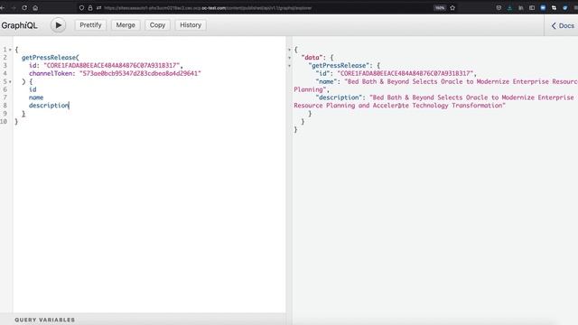Click the 'id' field on line 6

[33, 89]
